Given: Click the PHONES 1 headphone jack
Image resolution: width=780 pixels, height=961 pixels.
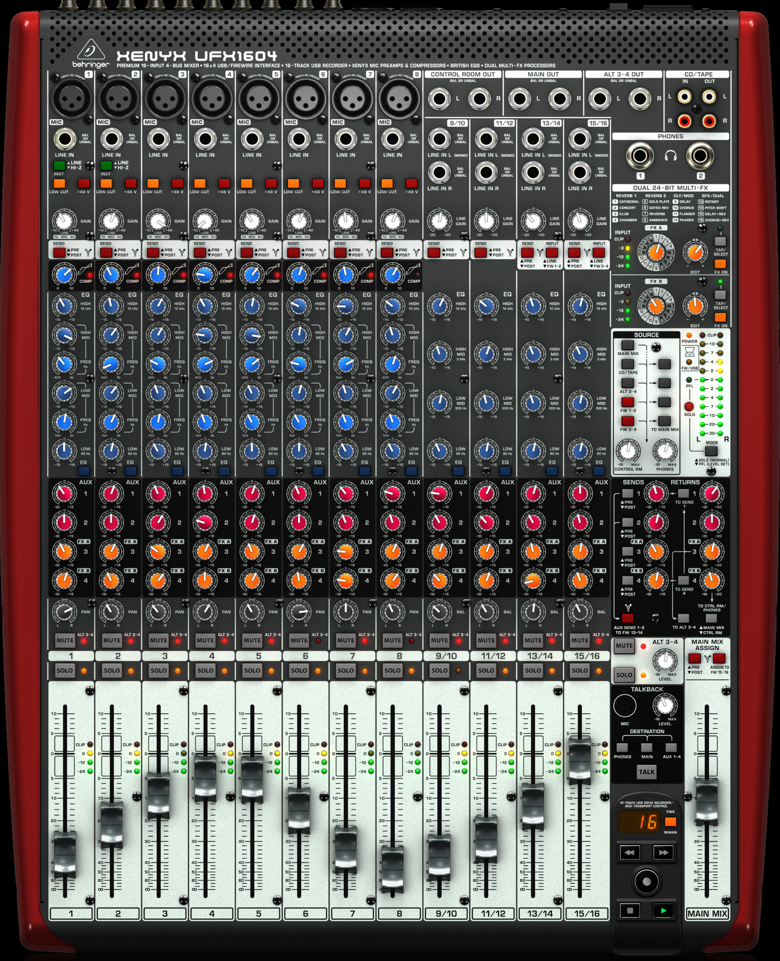Looking at the screenshot, I should pos(640,156).
